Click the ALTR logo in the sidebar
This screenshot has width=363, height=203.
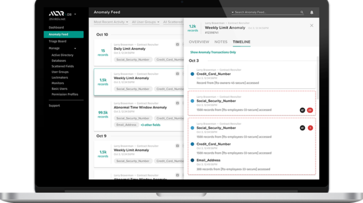[x=56, y=14]
